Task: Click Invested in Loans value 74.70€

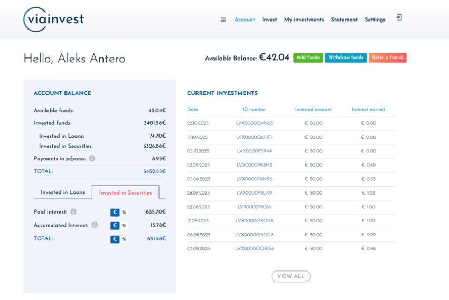Action: [x=157, y=136]
